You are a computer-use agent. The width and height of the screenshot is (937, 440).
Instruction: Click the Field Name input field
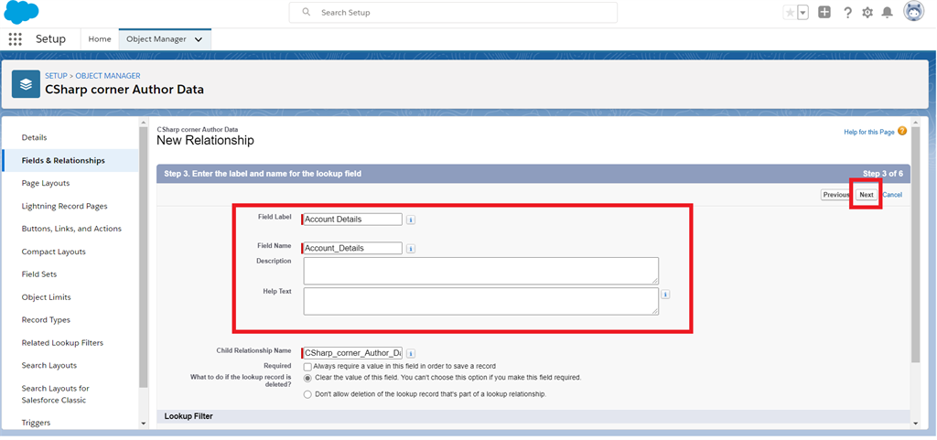(x=352, y=248)
